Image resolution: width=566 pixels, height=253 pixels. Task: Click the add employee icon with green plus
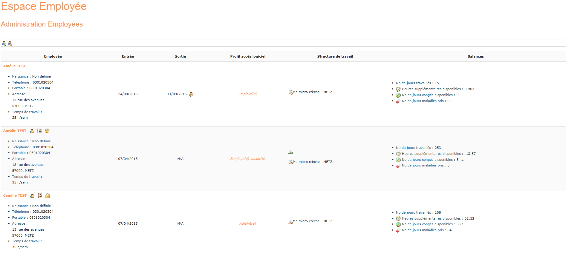(x=4, y=44)
